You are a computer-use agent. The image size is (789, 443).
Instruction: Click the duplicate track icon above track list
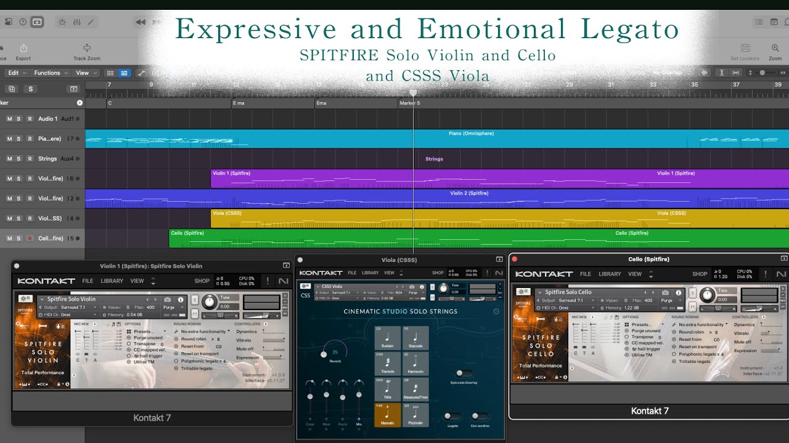(12, 89)
